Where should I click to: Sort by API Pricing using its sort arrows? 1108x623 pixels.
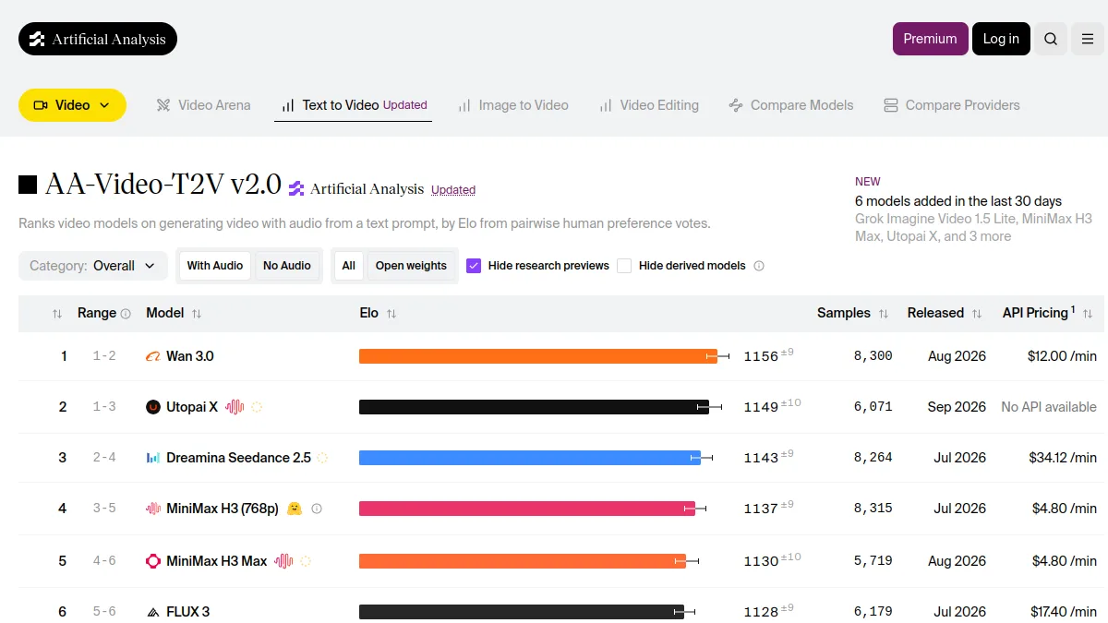(1088, 314)
